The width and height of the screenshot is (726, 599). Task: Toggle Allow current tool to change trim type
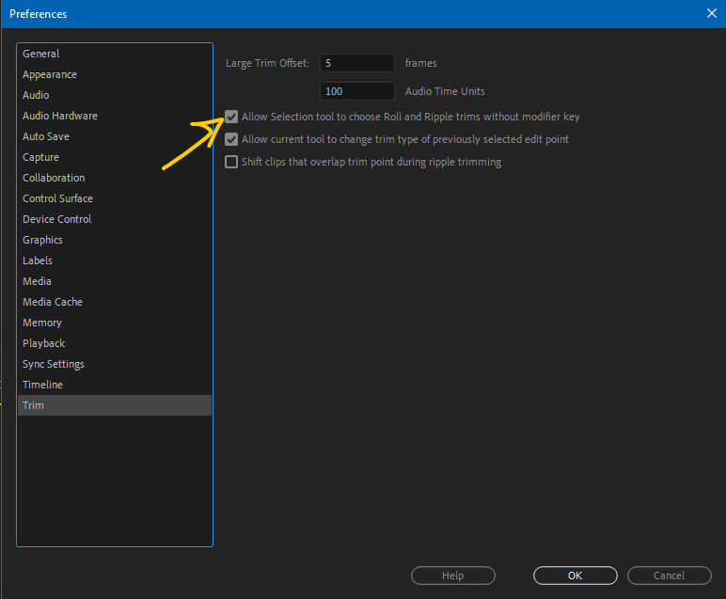231,140
